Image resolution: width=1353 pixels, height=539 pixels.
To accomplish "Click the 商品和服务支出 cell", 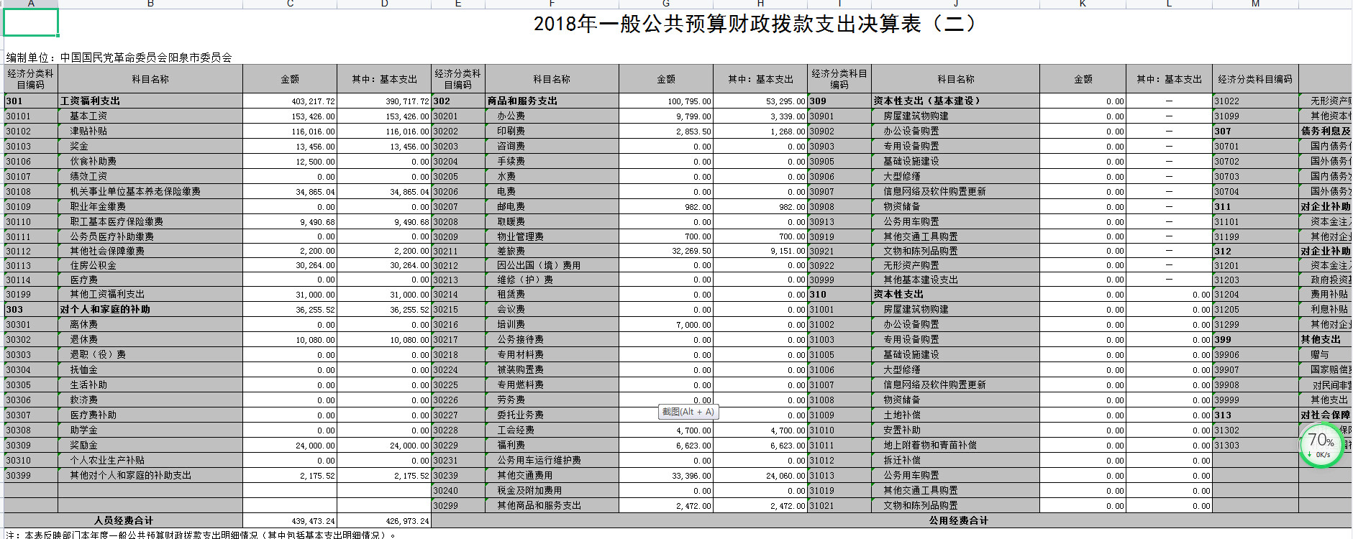I will pos(552,101).
